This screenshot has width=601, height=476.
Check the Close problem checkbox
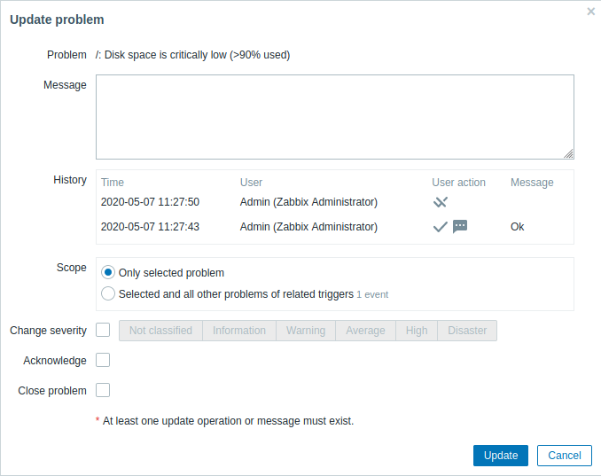[x=103, y=390]
